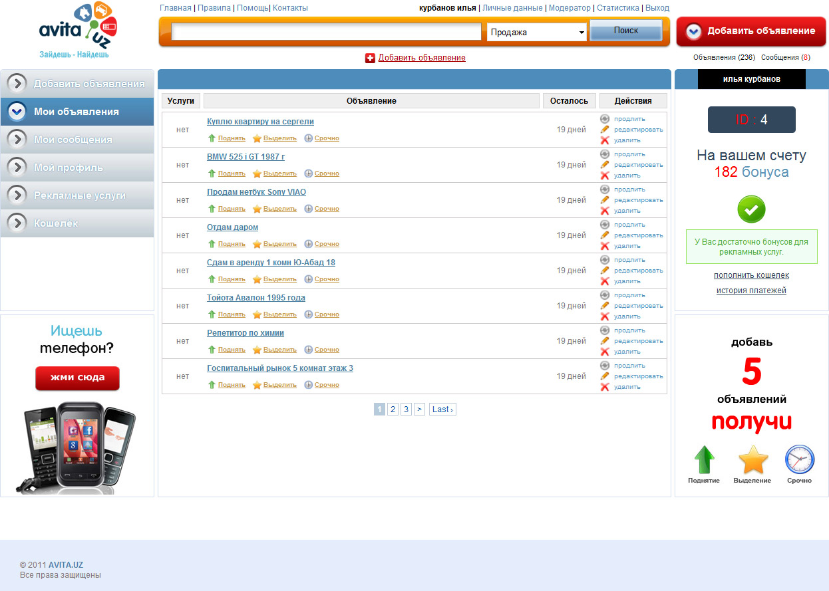Image resolution: width=829 pixels, height=591 pixels.
Task: Open история платежей link
Action: click(752, 291)
